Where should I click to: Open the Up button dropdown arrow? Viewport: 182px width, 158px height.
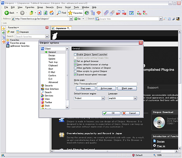(35, 13)
